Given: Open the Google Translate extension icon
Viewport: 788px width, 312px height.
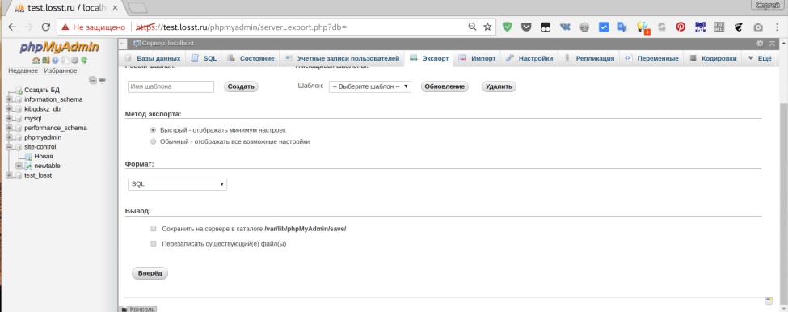Looking at the screenshot, I should (x=622, y=27).
